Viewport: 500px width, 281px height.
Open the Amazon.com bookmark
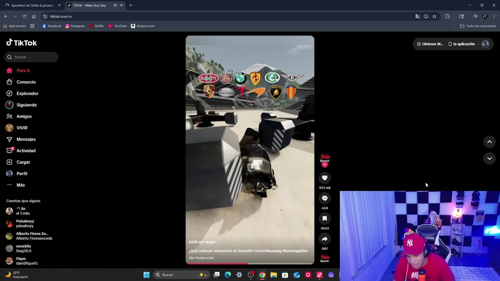coord(143,26)
